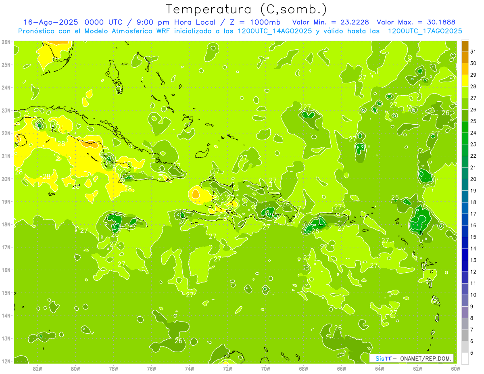Click the "16N" latitude axis label
The width and height of the screenshot is (484, 374).
(6, 270)
